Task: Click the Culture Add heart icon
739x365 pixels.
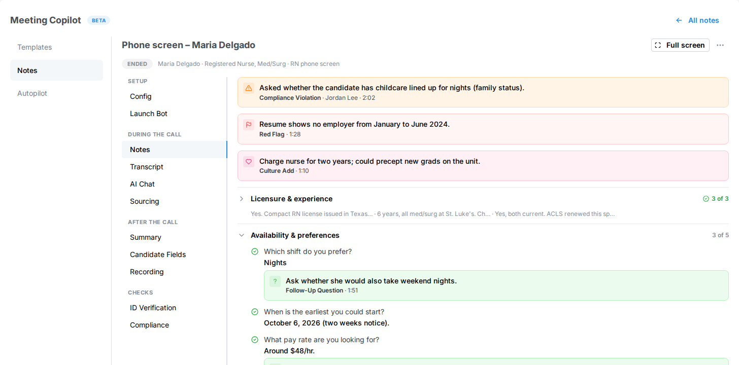Action: point(249,162)
